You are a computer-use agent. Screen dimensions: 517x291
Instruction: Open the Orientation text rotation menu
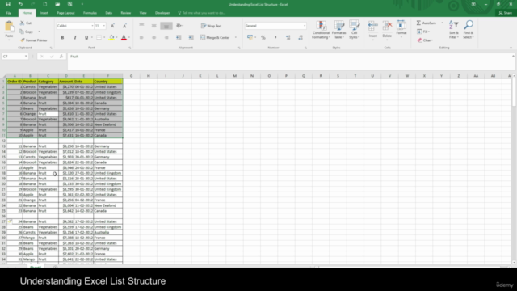[x=180, y=26]
